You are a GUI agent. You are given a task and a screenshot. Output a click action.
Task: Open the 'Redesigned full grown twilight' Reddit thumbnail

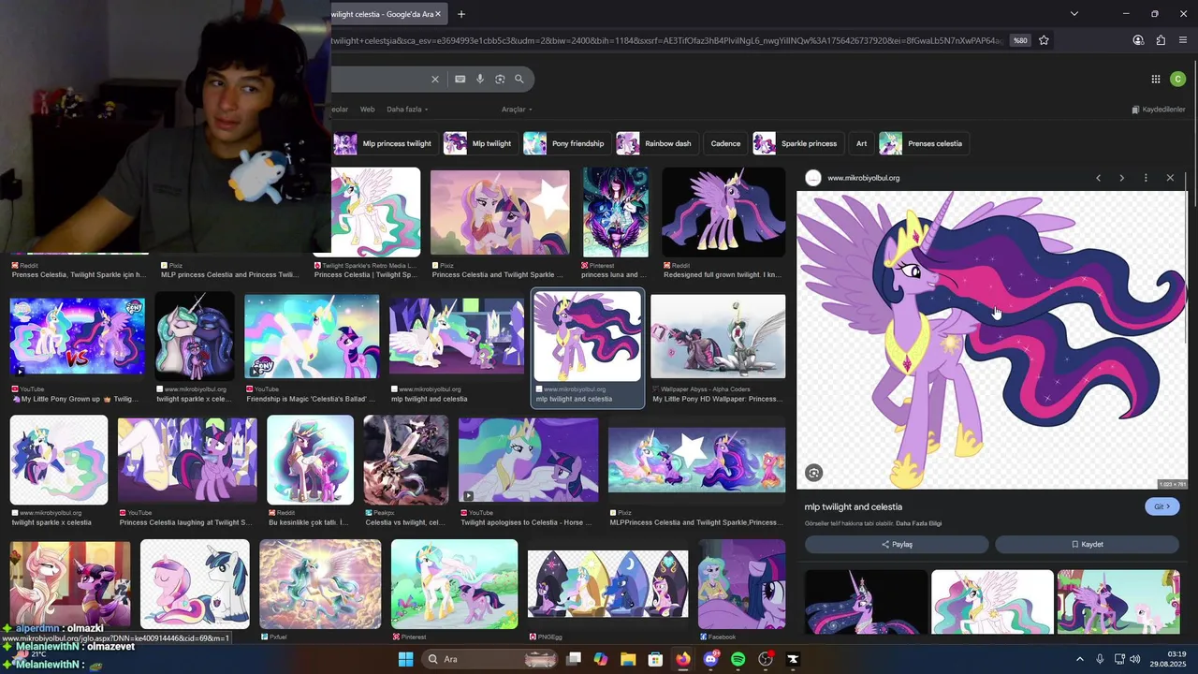tap(723, 212)
